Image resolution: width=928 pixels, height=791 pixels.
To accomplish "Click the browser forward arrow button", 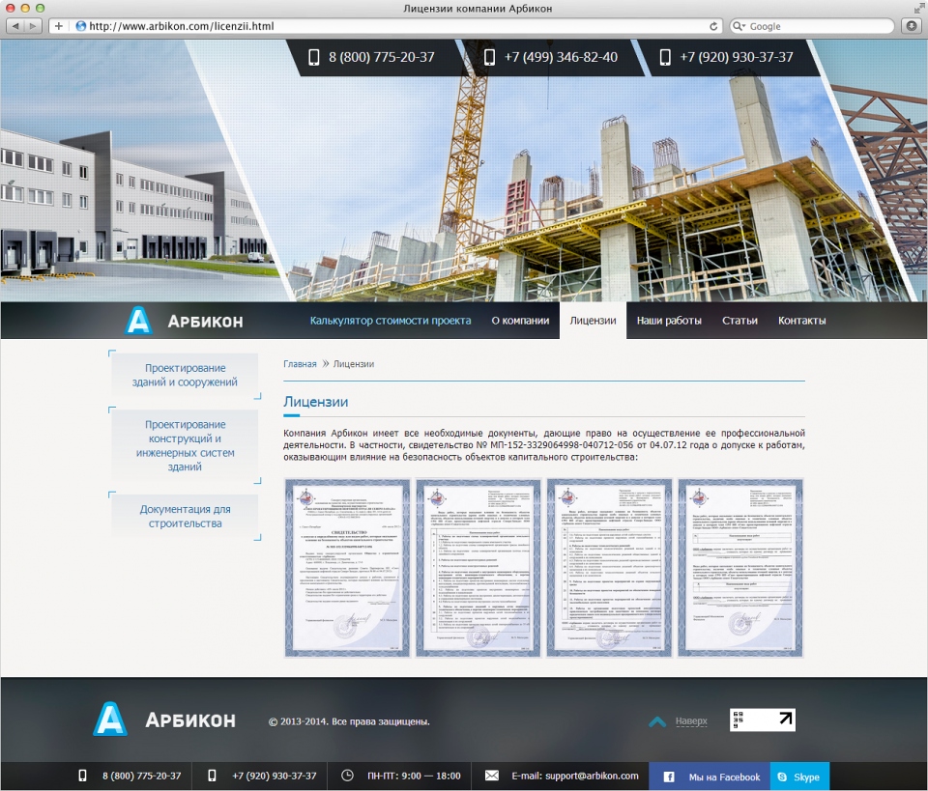I will 33,26.
